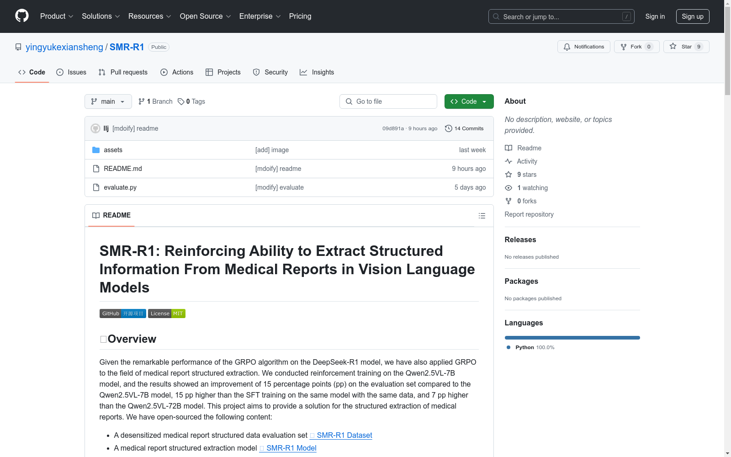
Task: Click the assets folder icon
Action: click(96, 150)
